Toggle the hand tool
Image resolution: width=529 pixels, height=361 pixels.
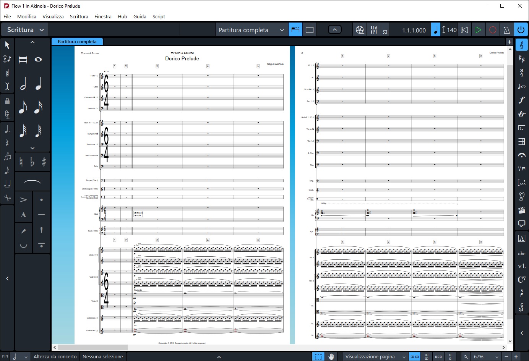pos(331,356)
